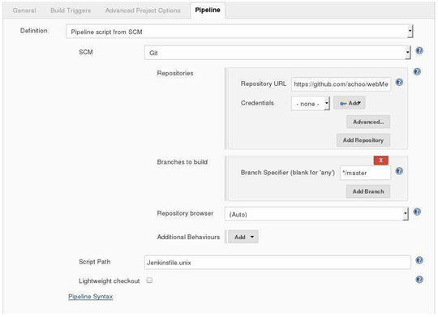Select the Pipeline tab
The width and height of the screenshot is (438, 317).
[208, 10]
